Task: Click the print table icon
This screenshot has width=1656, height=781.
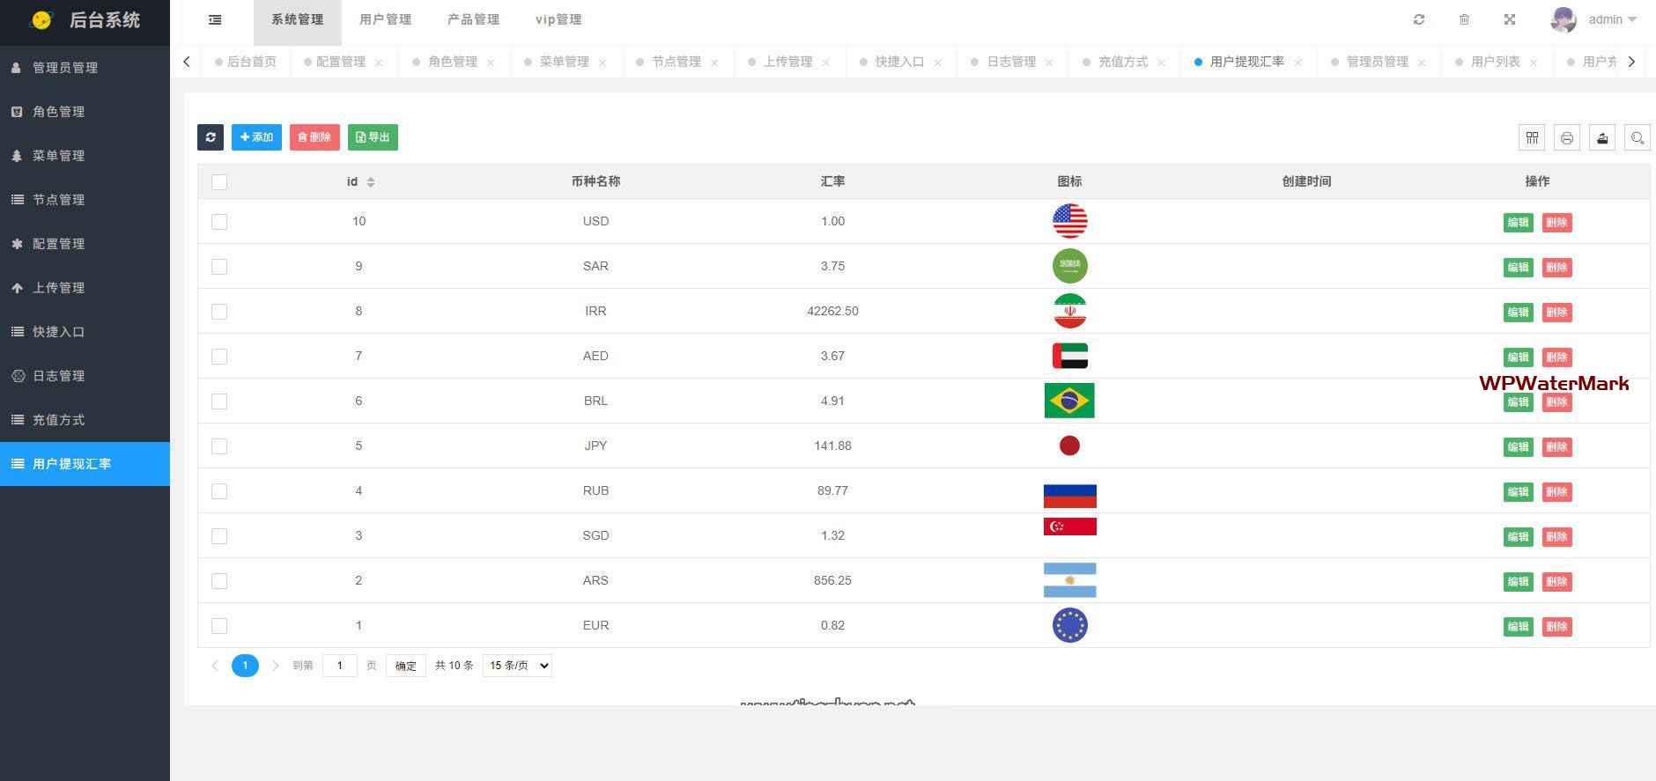Action: pyautogui.click(x=1566, y=137)
